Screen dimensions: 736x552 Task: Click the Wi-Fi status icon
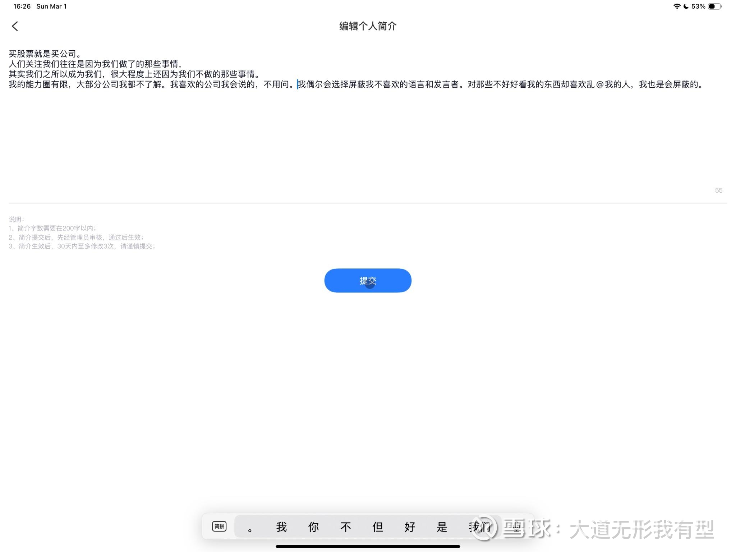(x=677, y=6)
